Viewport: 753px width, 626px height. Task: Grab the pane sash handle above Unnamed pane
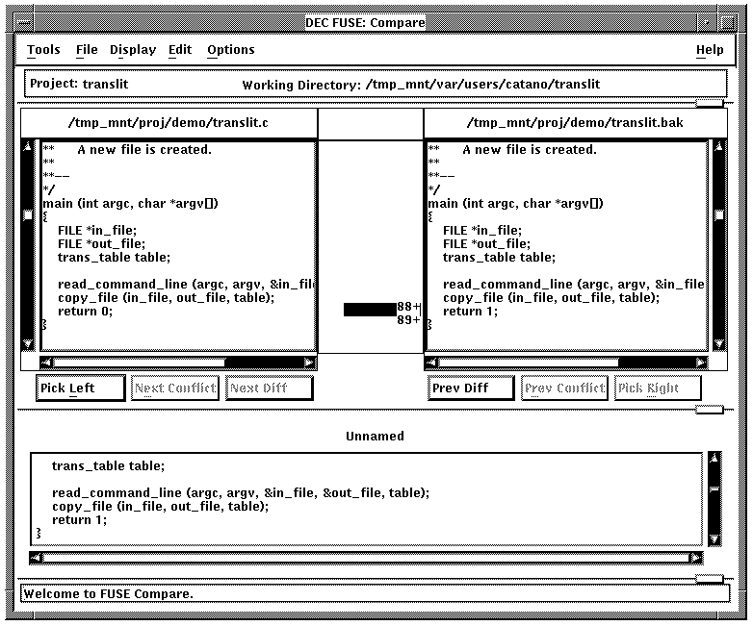click(x=709, y=410)
